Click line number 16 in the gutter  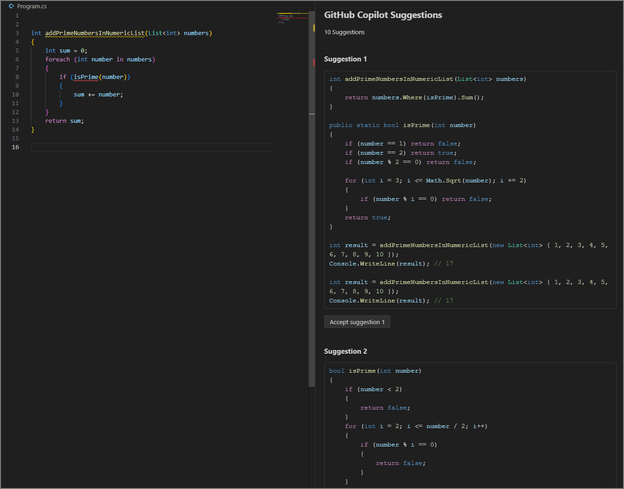point(15,147)
